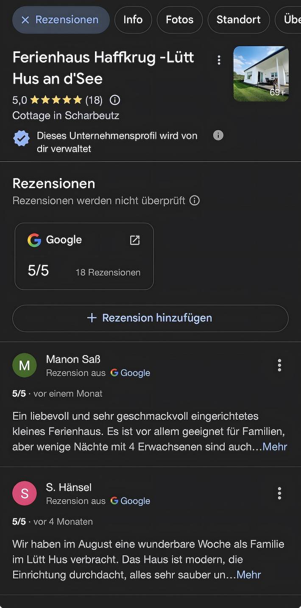Expand Manon Saß's review via 'Mehr'
The width and height of the screenshot is (301, 608).
[x=274, y=446]
